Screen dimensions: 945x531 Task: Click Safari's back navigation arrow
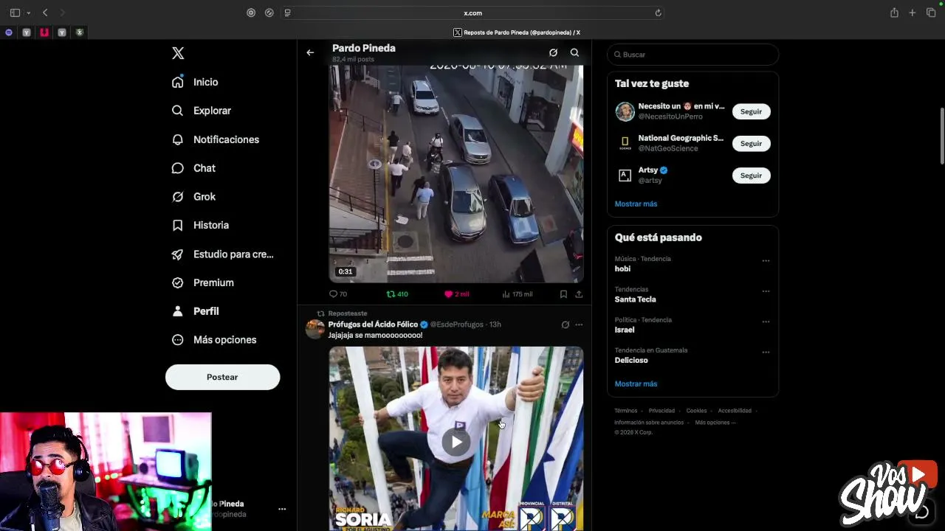pyautogui.click(x=45, y=13)
